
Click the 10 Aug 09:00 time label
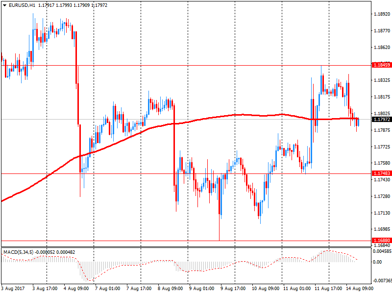coord(266,289)
